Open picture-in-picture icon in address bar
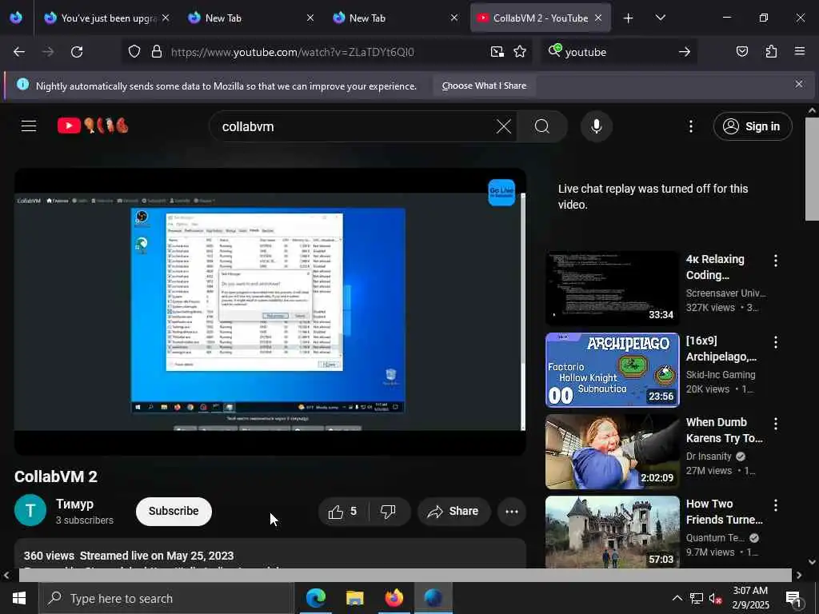This screenshot has width=819, height=614. 497,52
